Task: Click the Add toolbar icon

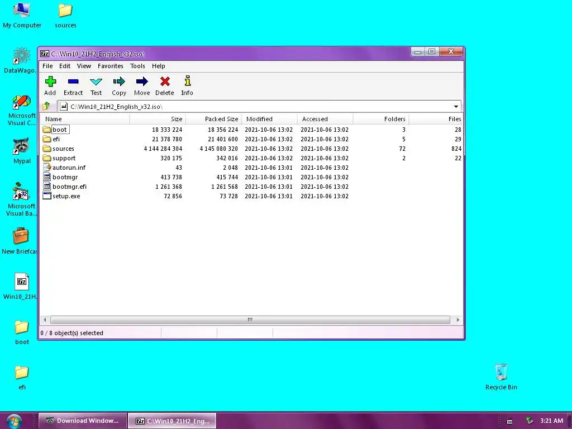Action: (x=50, y=82)
